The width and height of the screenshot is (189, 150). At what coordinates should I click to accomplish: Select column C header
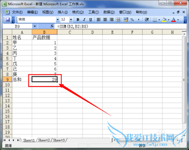(70, 32)
